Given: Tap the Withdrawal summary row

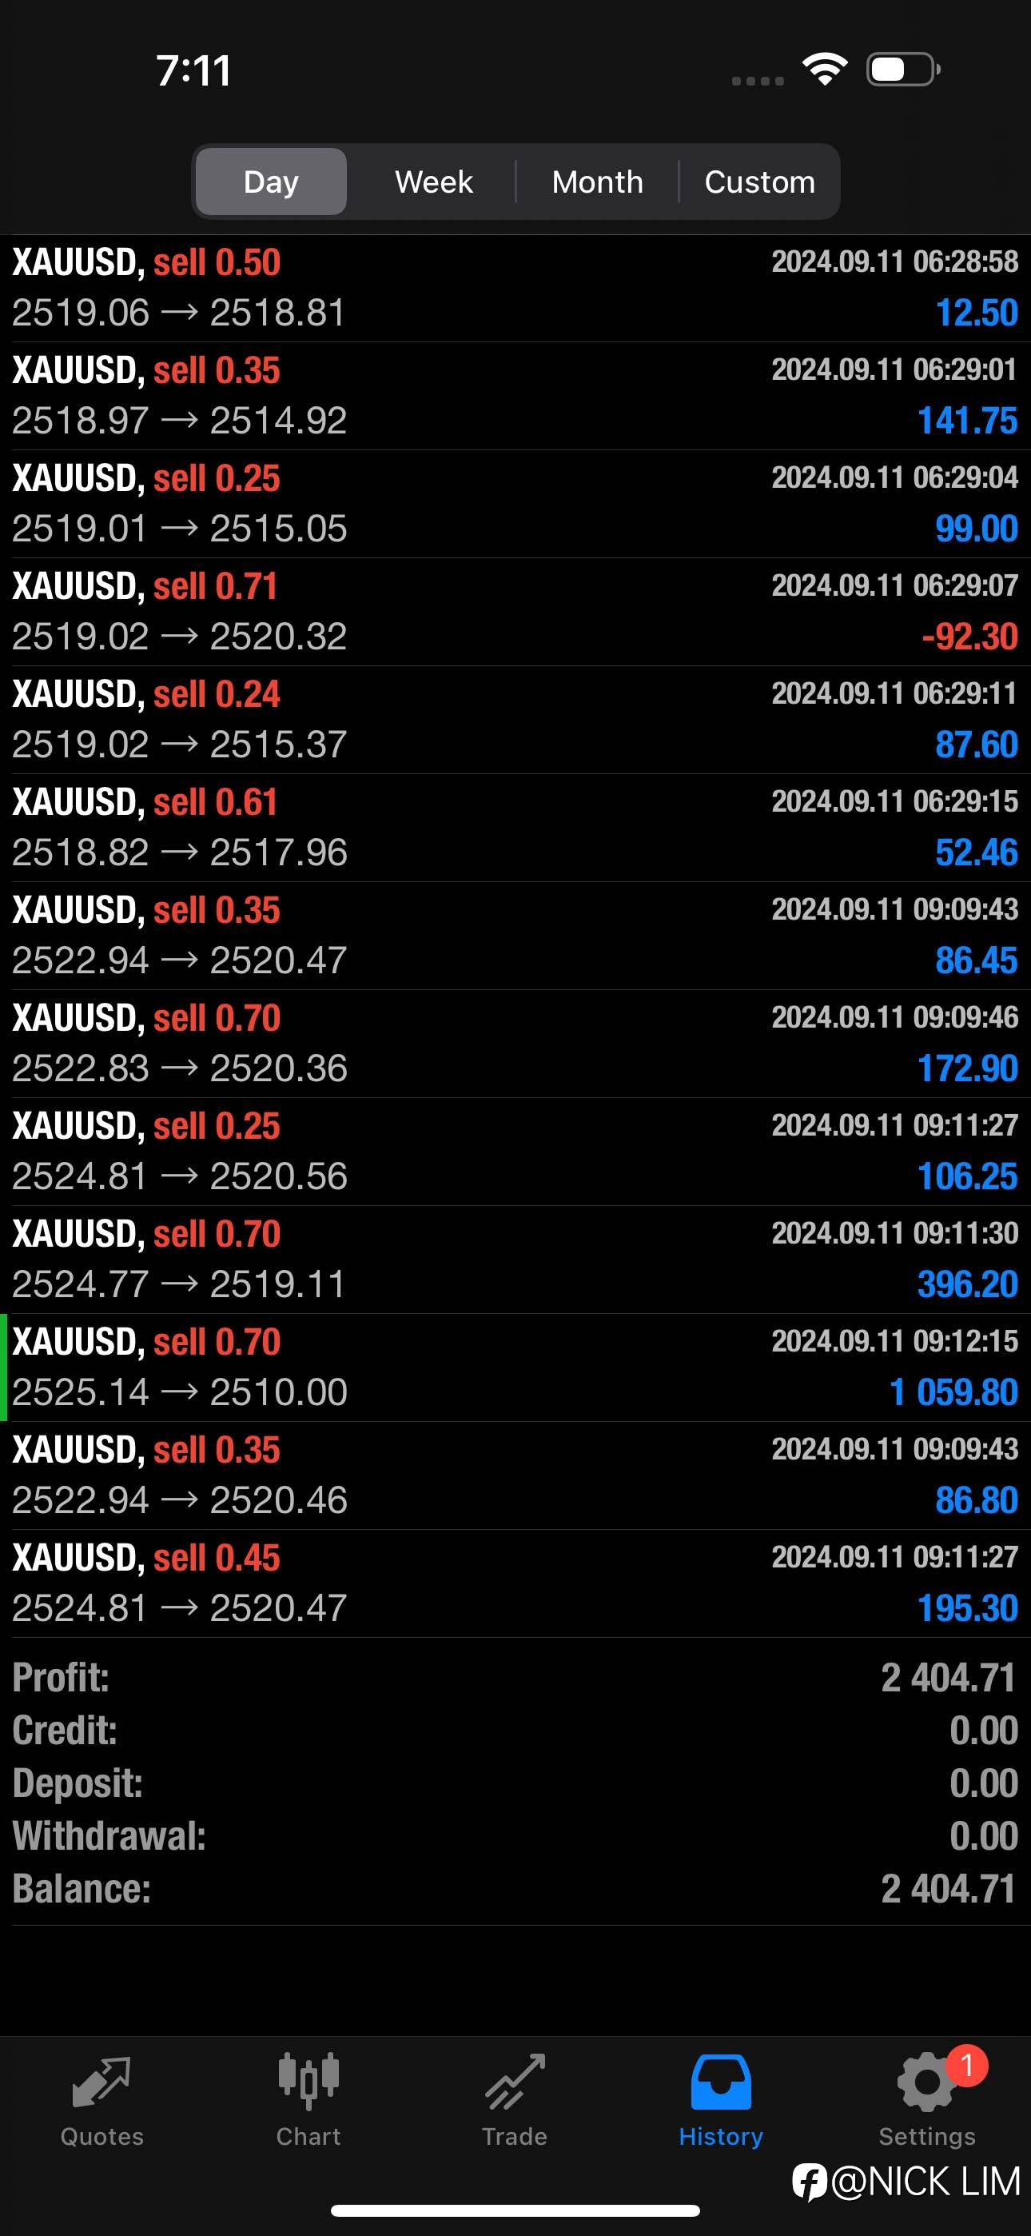Looking at the screenshot, I should tap(515, 1837).
